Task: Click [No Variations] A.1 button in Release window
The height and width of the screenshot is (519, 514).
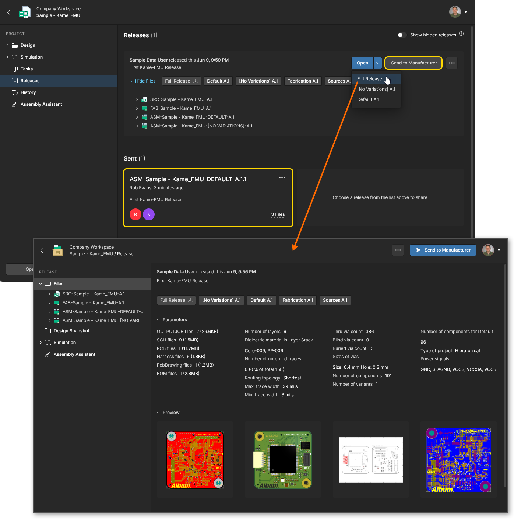Action: click(x=221, y=300)
